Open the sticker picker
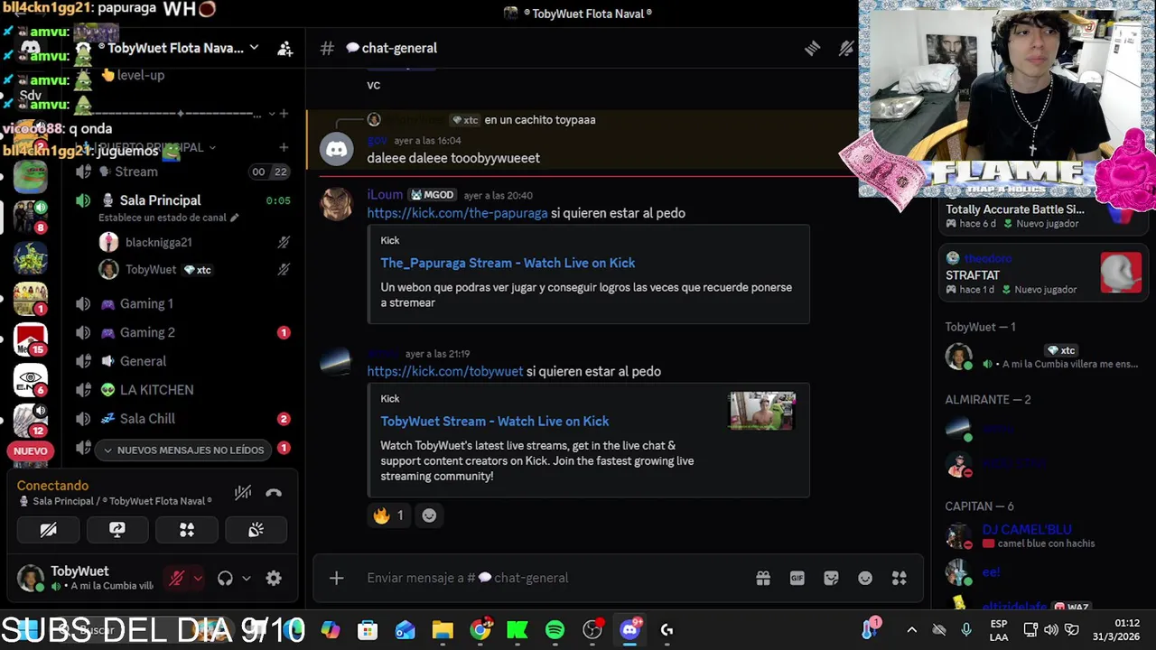The image size is (1156, 650). pos(832,578)
